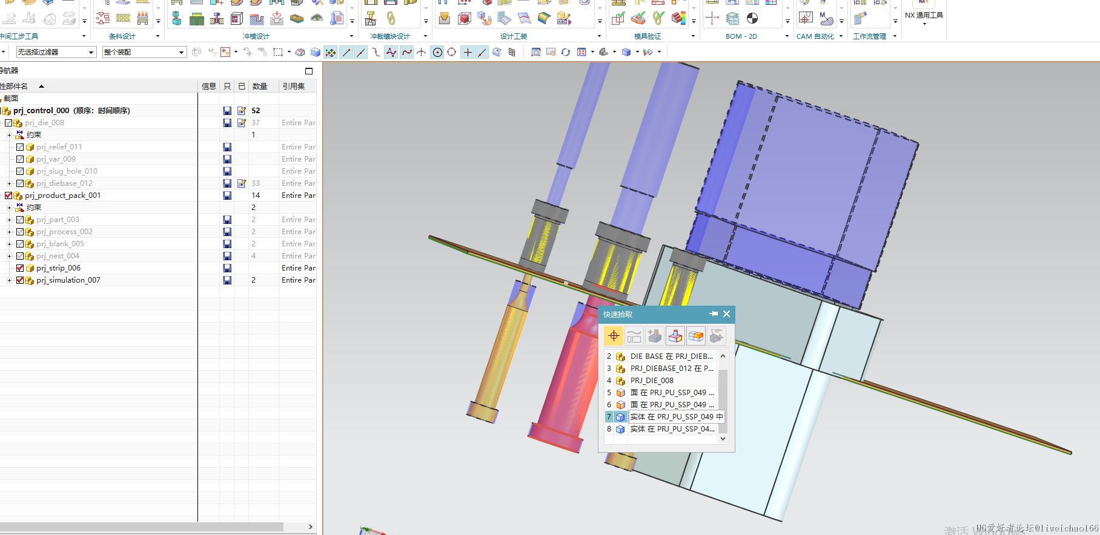
Task: Toggle checkbox for prj_slug_hole_010
Action: click(20, 171)
